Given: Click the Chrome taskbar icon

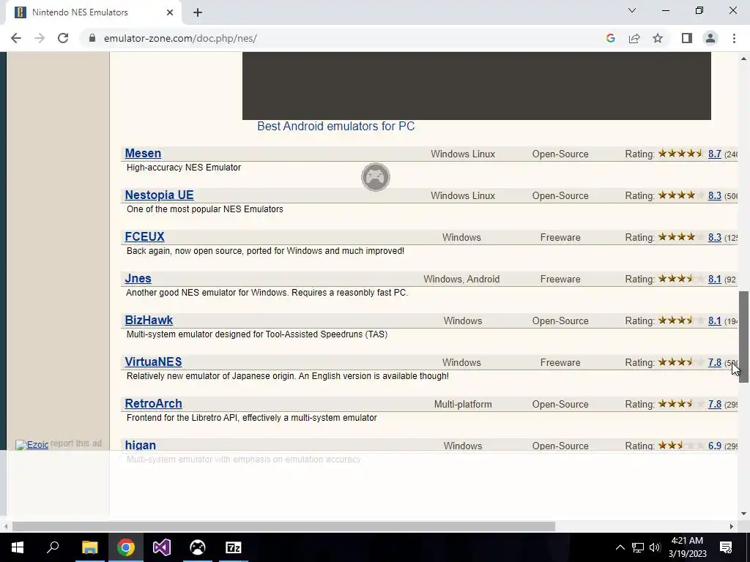Looking at the screenshot, I should tap(126, 547).
